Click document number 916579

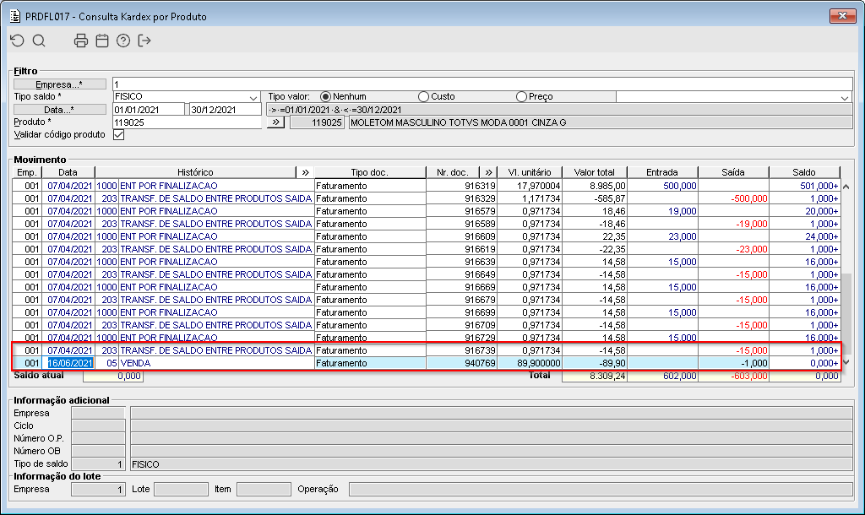(480, 211)
